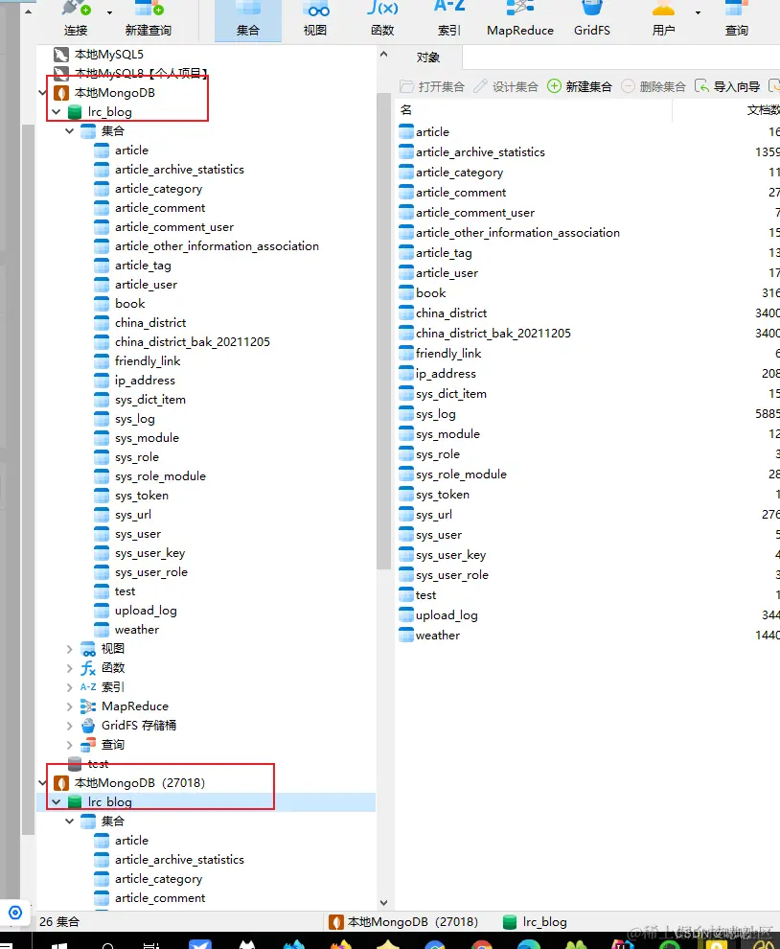Expand the 索引 node in tree

pyautogui.click(x=70, y=687)
